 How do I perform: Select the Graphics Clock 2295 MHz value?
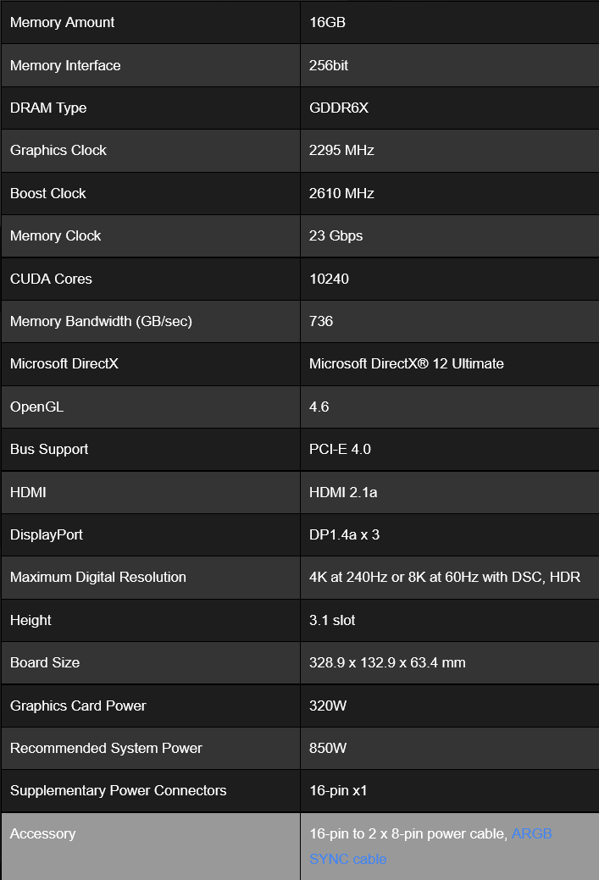tap(341, 151)
